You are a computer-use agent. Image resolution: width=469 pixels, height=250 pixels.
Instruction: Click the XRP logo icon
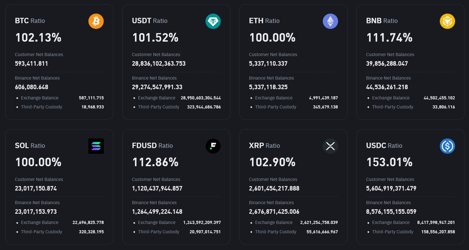tap(330, 146)
